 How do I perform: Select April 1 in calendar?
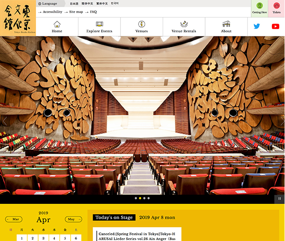[x=21, y=238]
